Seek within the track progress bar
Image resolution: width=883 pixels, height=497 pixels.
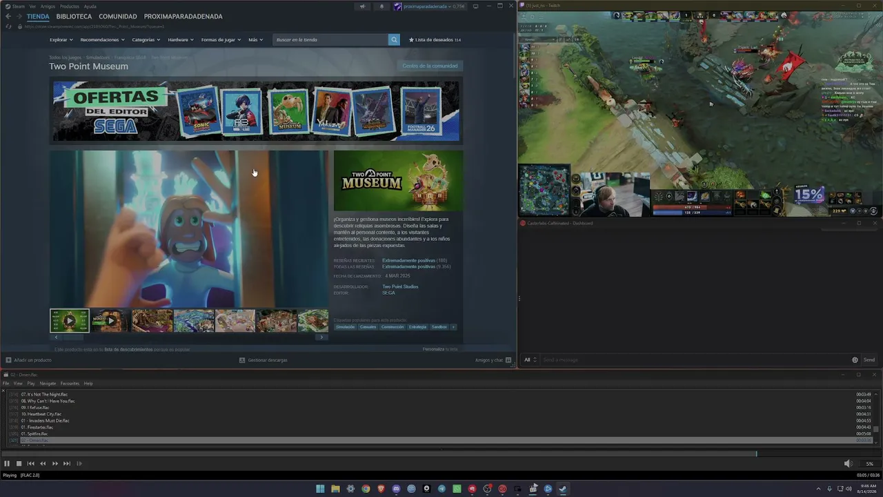441,454
